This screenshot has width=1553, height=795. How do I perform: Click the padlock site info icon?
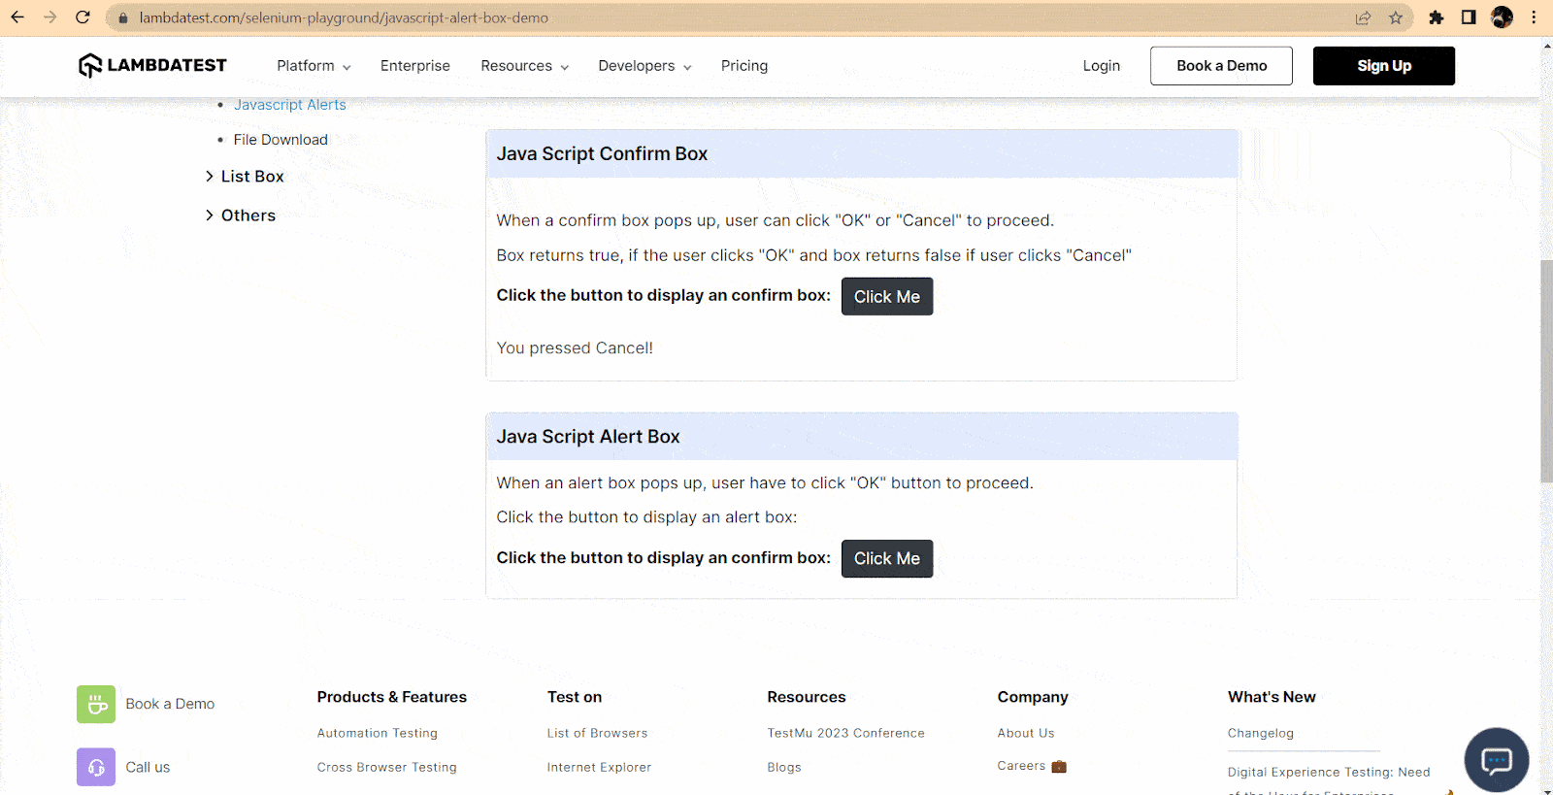[x=123, y=18]
